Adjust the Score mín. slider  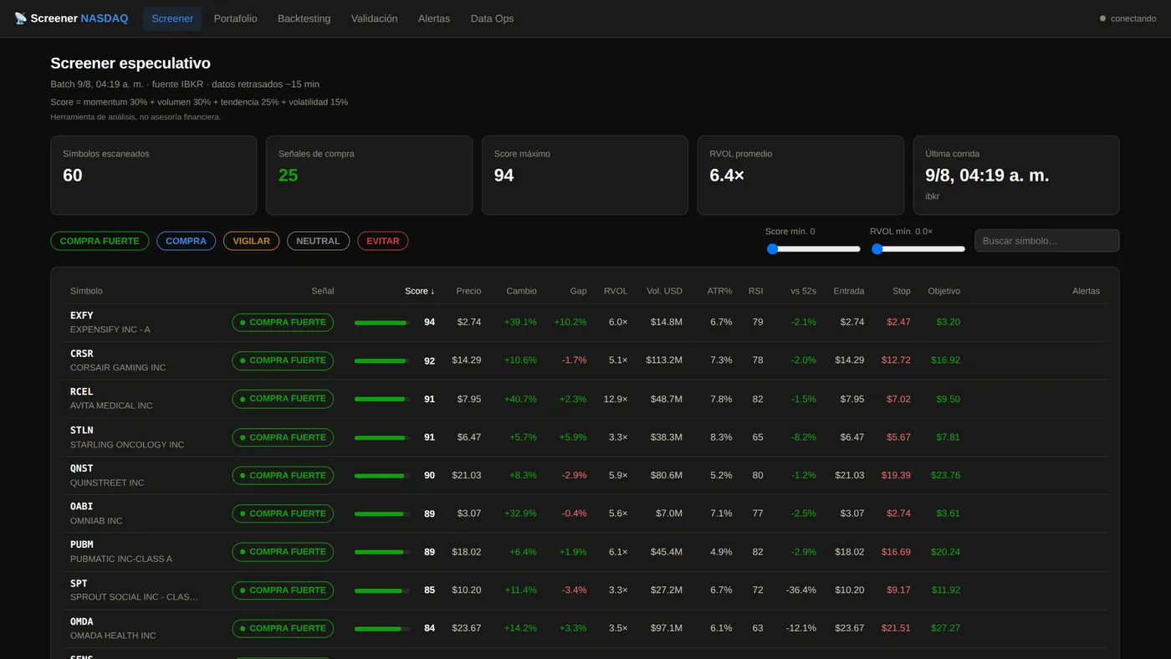point(814,248)
